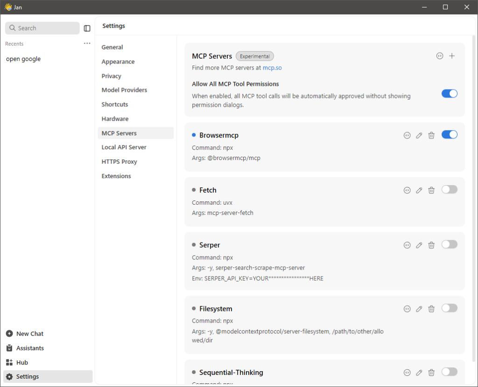Open the mcp.so link
478x387 pixels.
(x=272, y=68)
